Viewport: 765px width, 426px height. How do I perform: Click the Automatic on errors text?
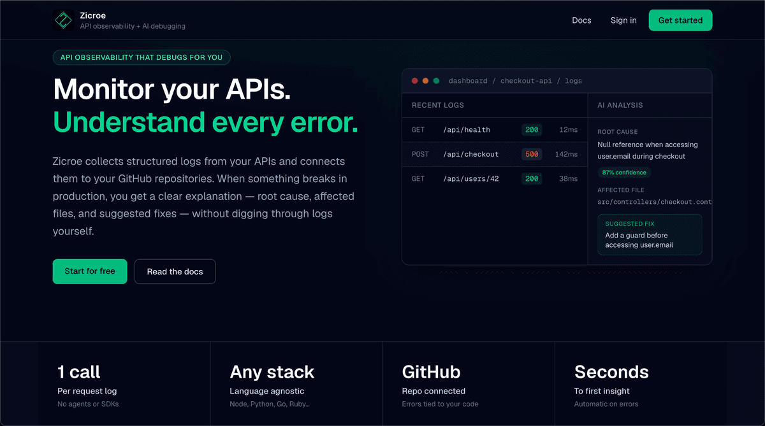(x=606, y=404)
